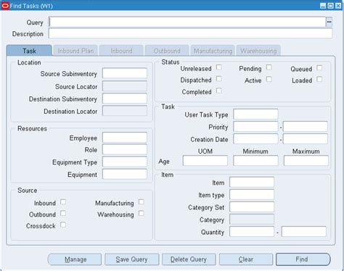Image resolution: width=344 pixels, height=271 pixels.
Task: Focus the Age UOM field
Action: tap(205, 161)
